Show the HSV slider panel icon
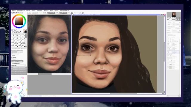191x107 pixels. point(16,13)
